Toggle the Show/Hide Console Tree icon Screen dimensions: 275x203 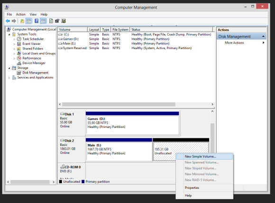pos(28,21)
